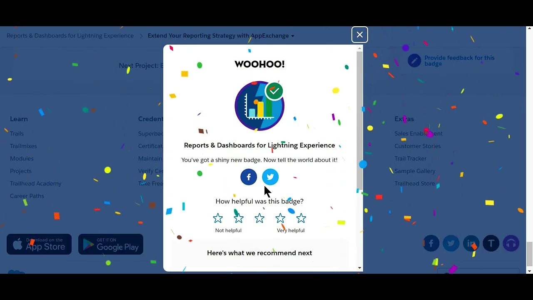Click the 'Not helpful' label
533x300 pixels.
click(x=228, y=230)
